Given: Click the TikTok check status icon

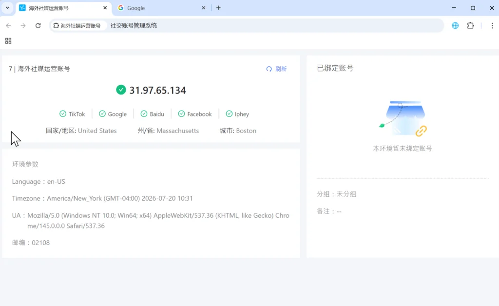Looking at the screenshot, I should 63,114.
